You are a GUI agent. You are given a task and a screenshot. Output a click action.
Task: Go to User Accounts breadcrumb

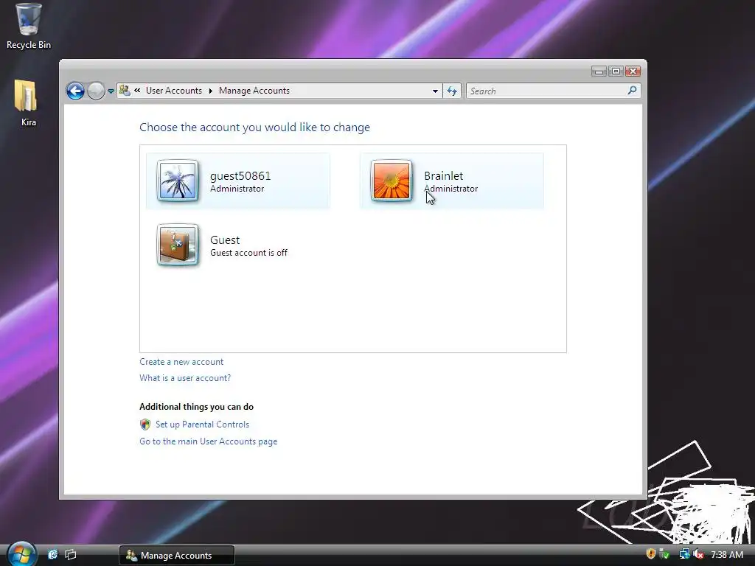pos(174,91)
